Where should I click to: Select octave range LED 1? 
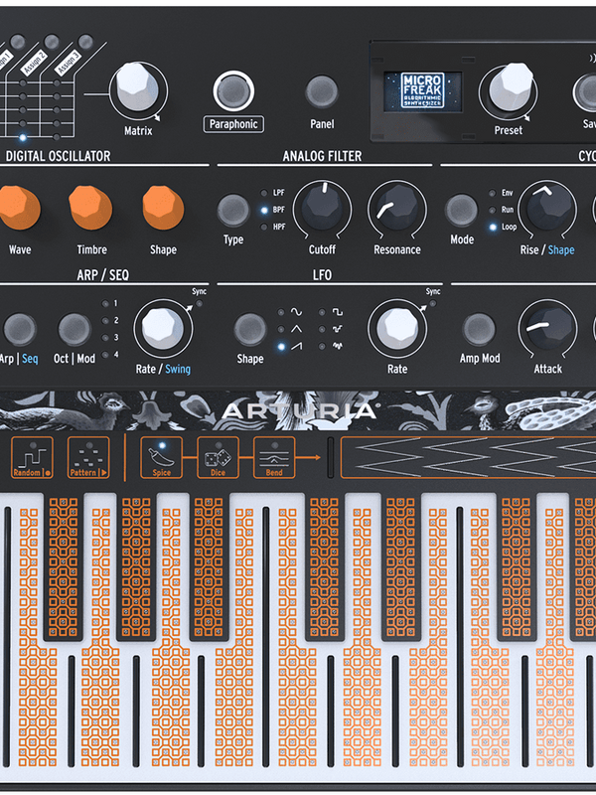(x=105, y=304)
